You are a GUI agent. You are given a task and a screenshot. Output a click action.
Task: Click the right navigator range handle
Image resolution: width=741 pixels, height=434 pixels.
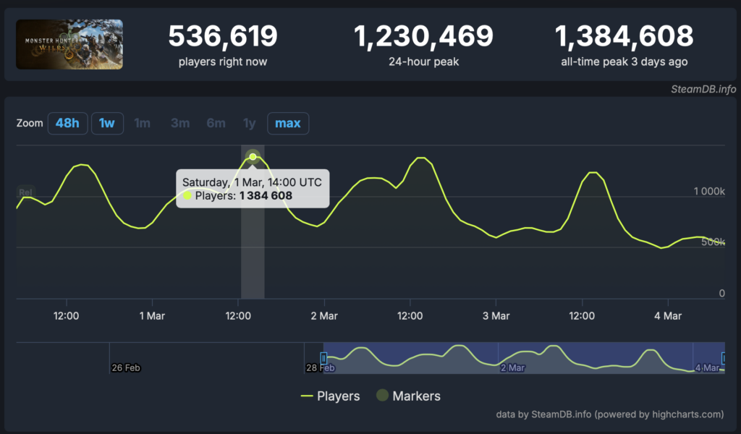(724, 358)
